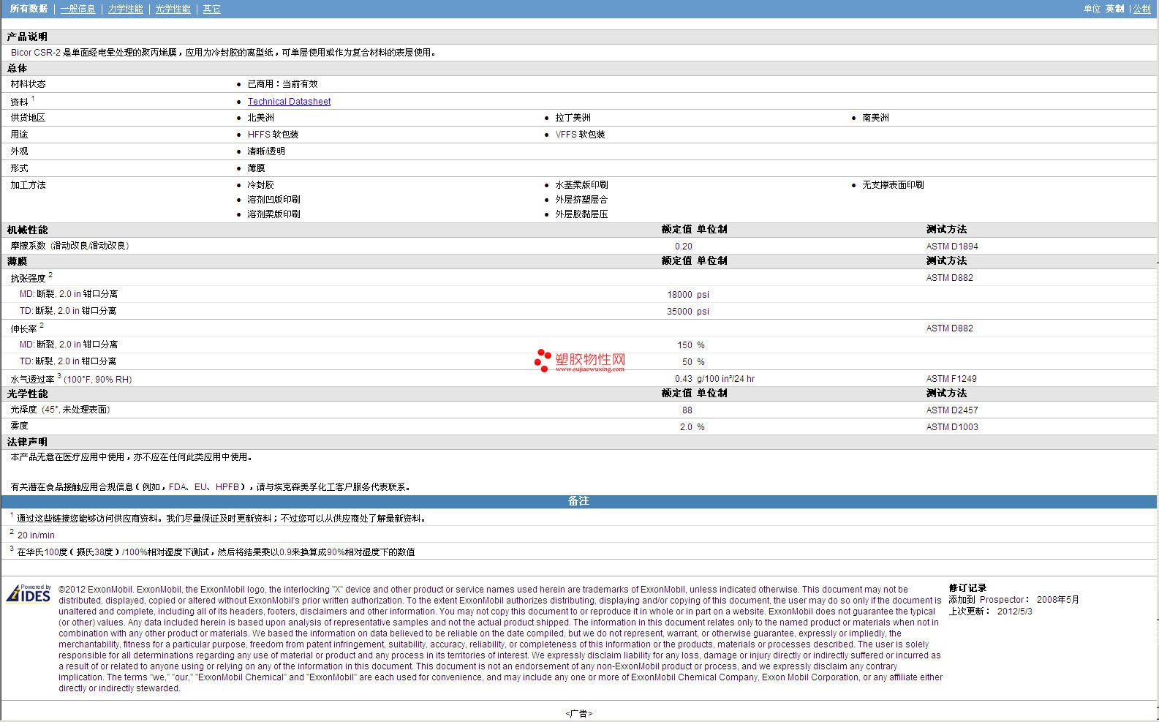Click the 拉丁美洲 supply region
1159x722 pixels.
tap(573, 118)
